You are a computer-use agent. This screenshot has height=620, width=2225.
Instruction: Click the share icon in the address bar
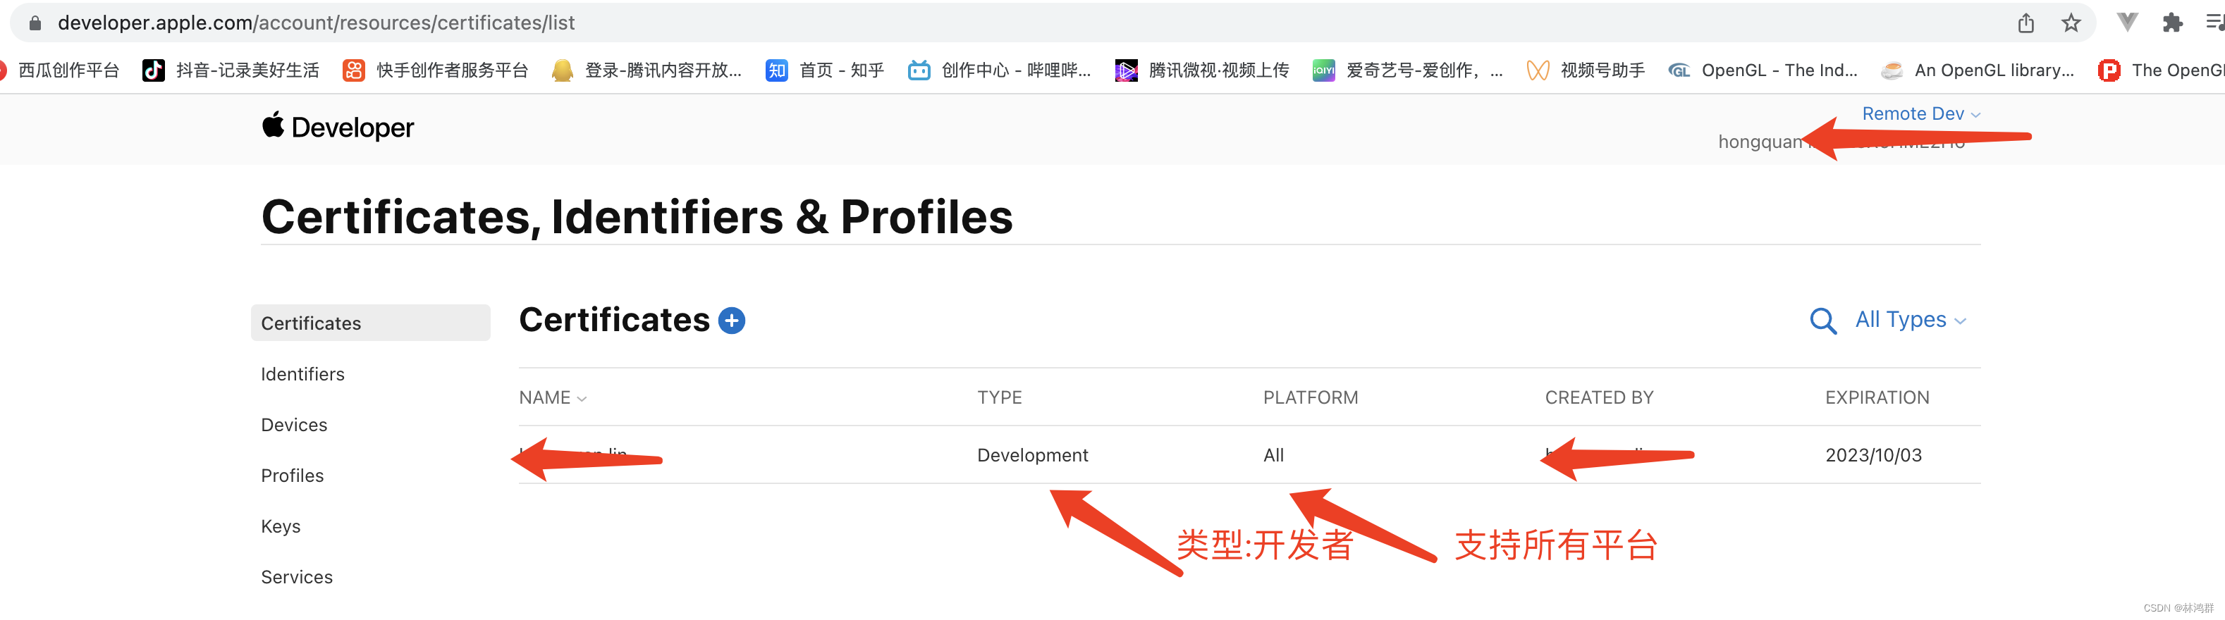2025,23
